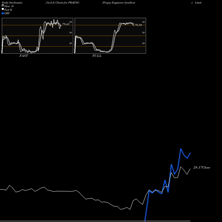This screenshot has width=222, height=222.
Task: Click the Slow D legend swatch
Action: [3, 5]
